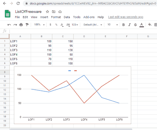Toggle bold formatting
The image size is (157, 130).
(x=124, y=25)
